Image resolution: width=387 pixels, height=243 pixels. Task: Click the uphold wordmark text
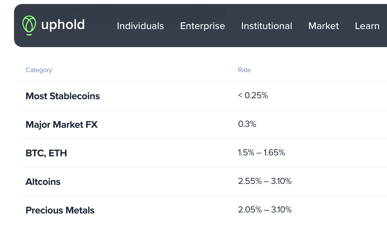coord(63,25)
